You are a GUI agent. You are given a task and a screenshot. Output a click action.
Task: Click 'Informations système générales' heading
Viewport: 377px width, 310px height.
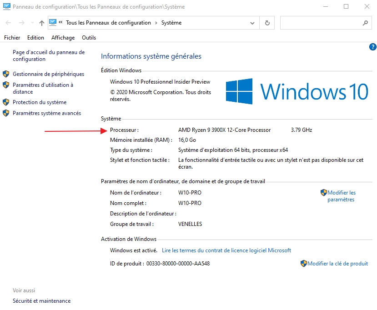pos(151,56)
